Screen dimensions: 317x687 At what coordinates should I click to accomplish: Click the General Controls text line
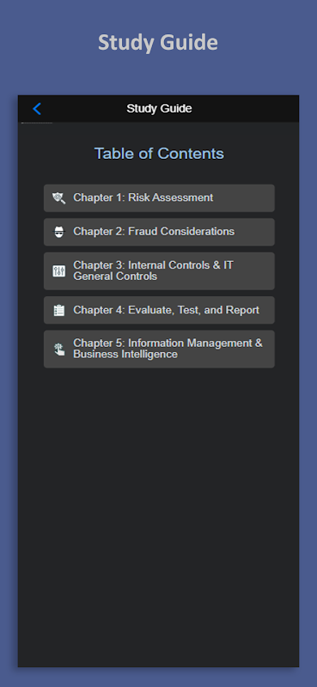pyautogui.click(x=115, y=277)
